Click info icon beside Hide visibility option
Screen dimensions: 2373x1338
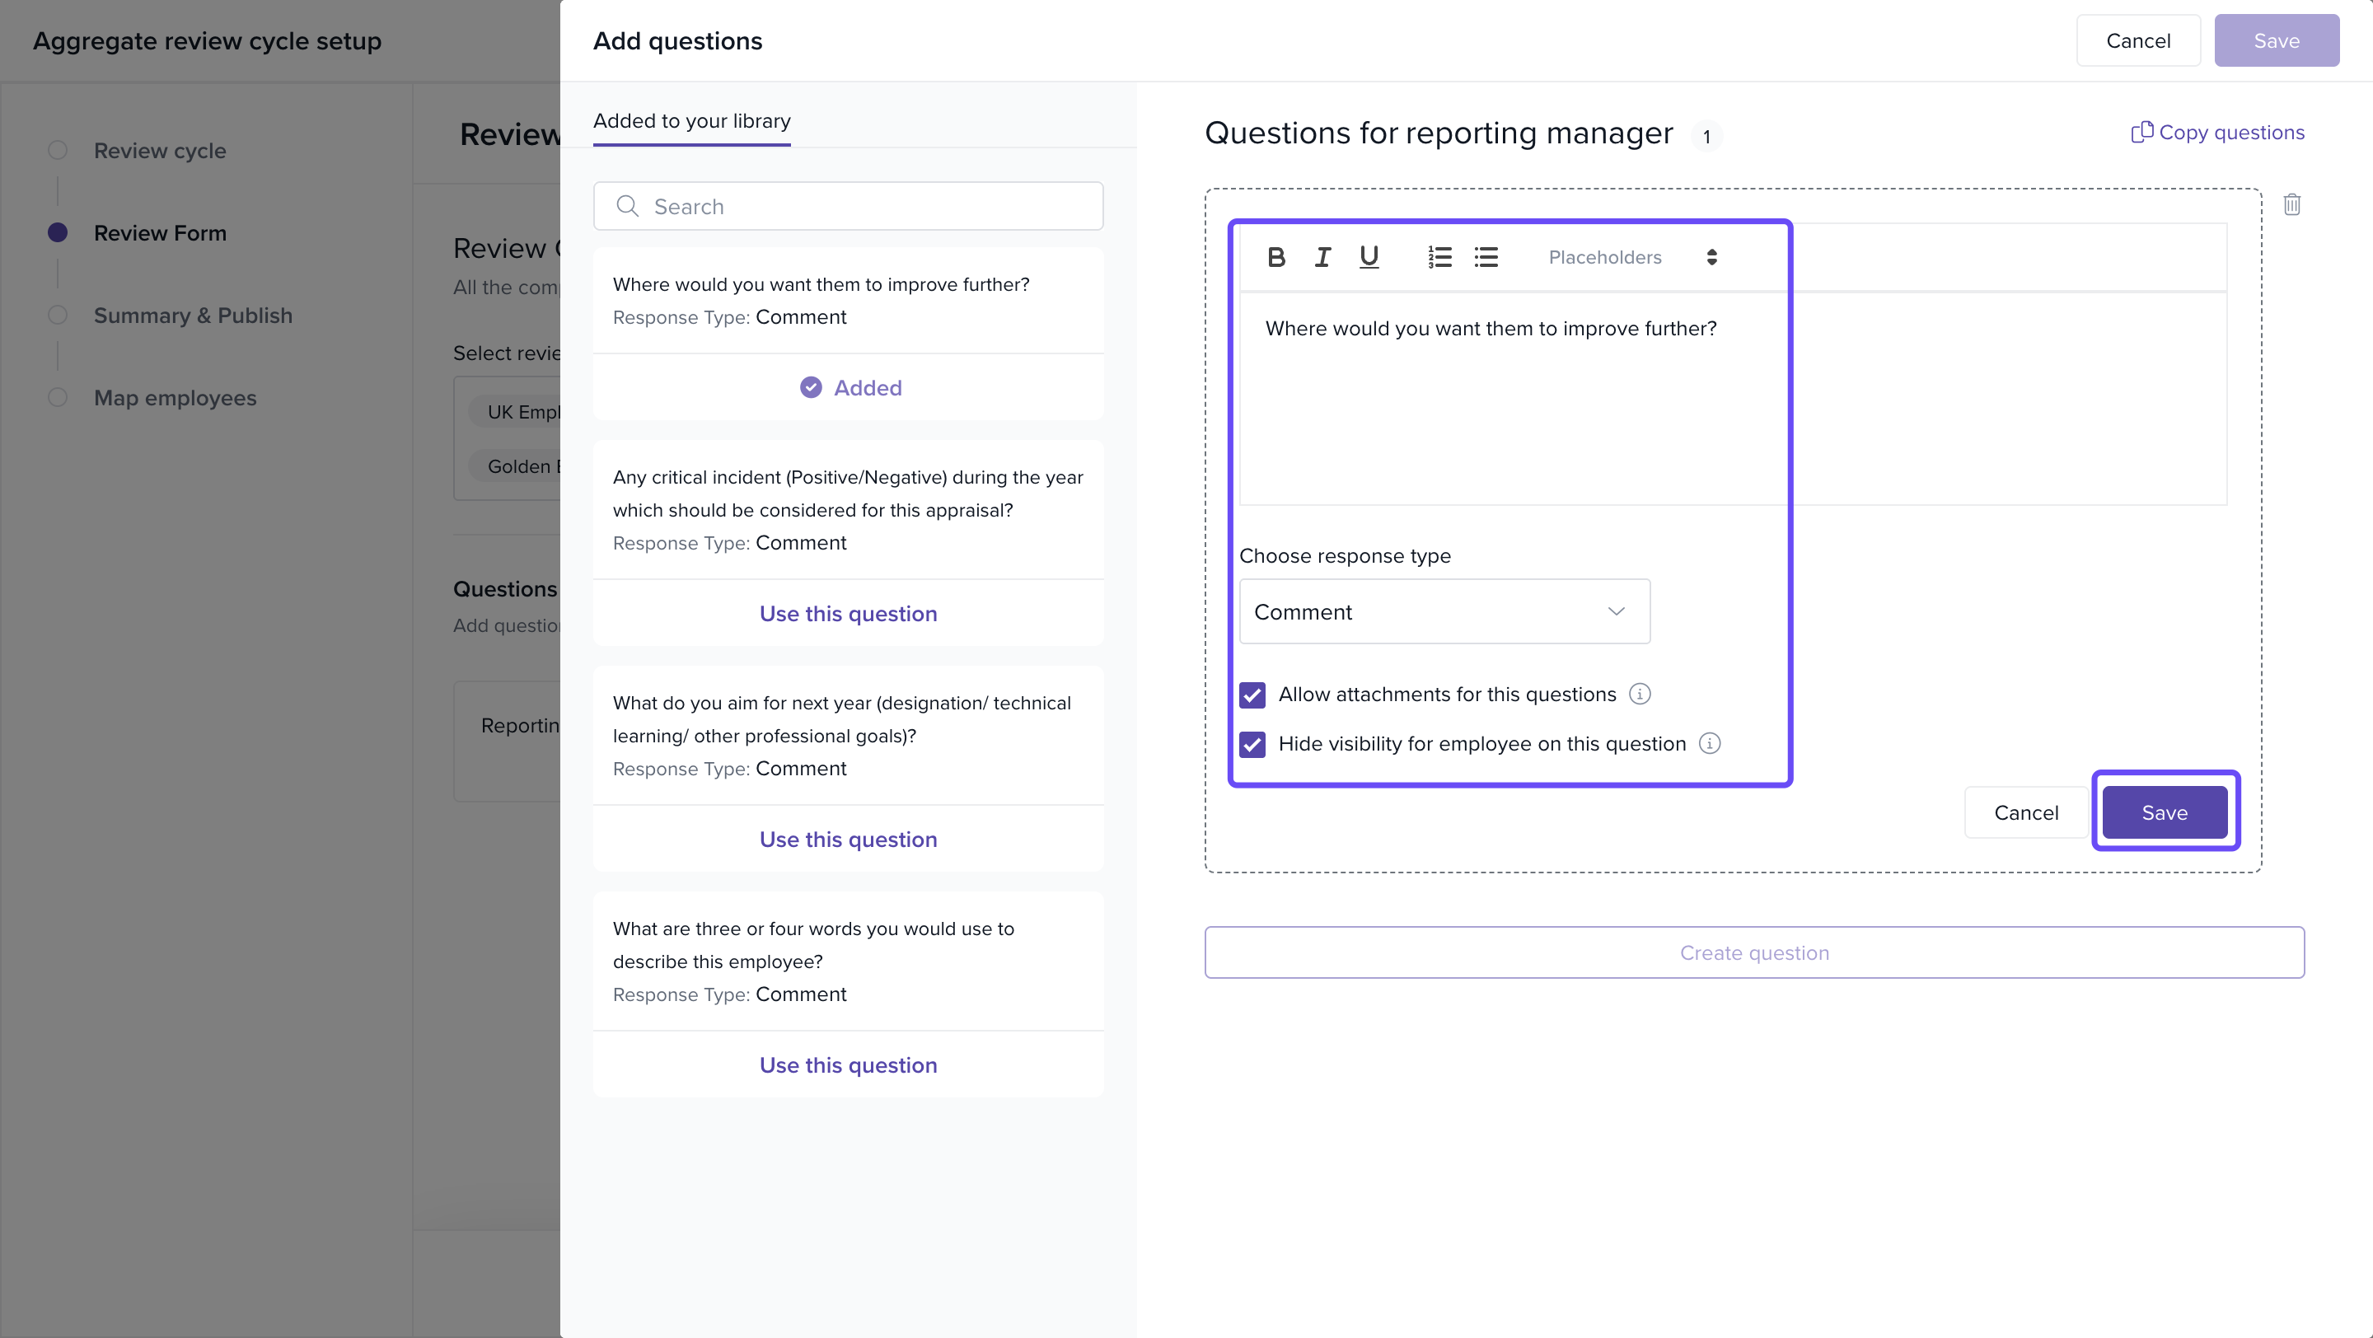(1710, 743)
